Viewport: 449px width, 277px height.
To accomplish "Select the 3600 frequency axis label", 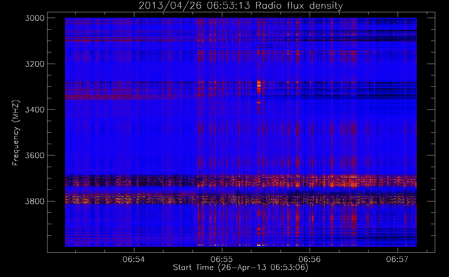I will coord(35,155).
